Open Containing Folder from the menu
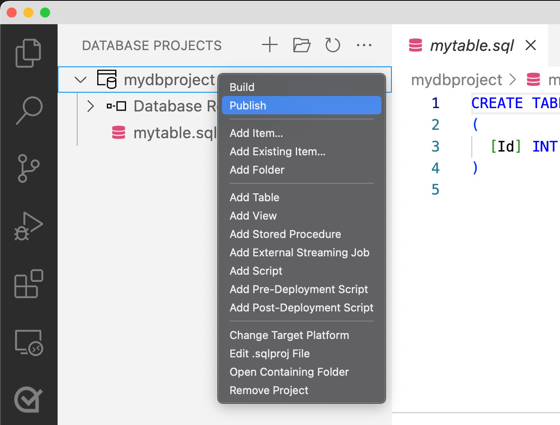 289,372
